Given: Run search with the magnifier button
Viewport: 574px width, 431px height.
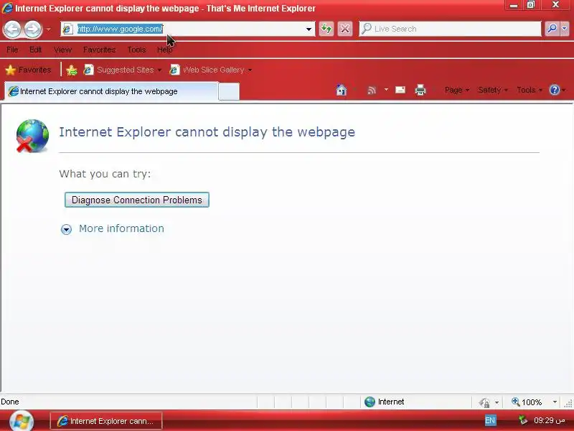Looking at the screenshot, I should [552, 29].
